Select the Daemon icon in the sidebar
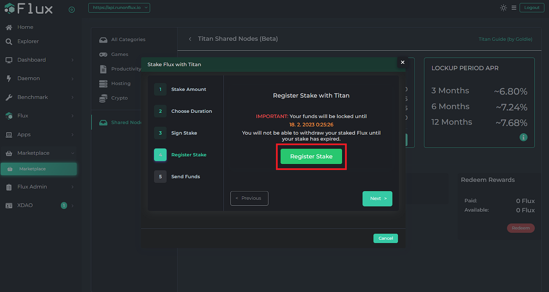The height and width of the screenshot is (292, 549). coord(9,78)
